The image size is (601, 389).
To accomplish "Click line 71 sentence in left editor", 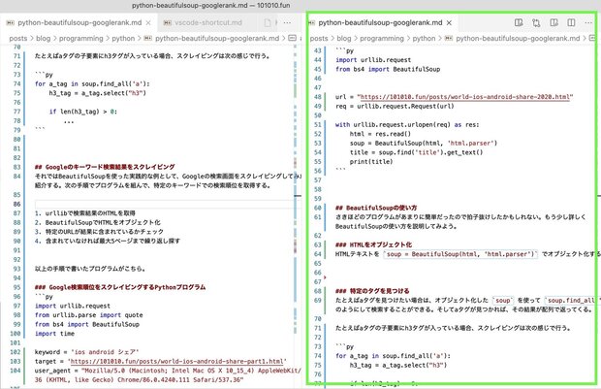I will pos(153,56).
